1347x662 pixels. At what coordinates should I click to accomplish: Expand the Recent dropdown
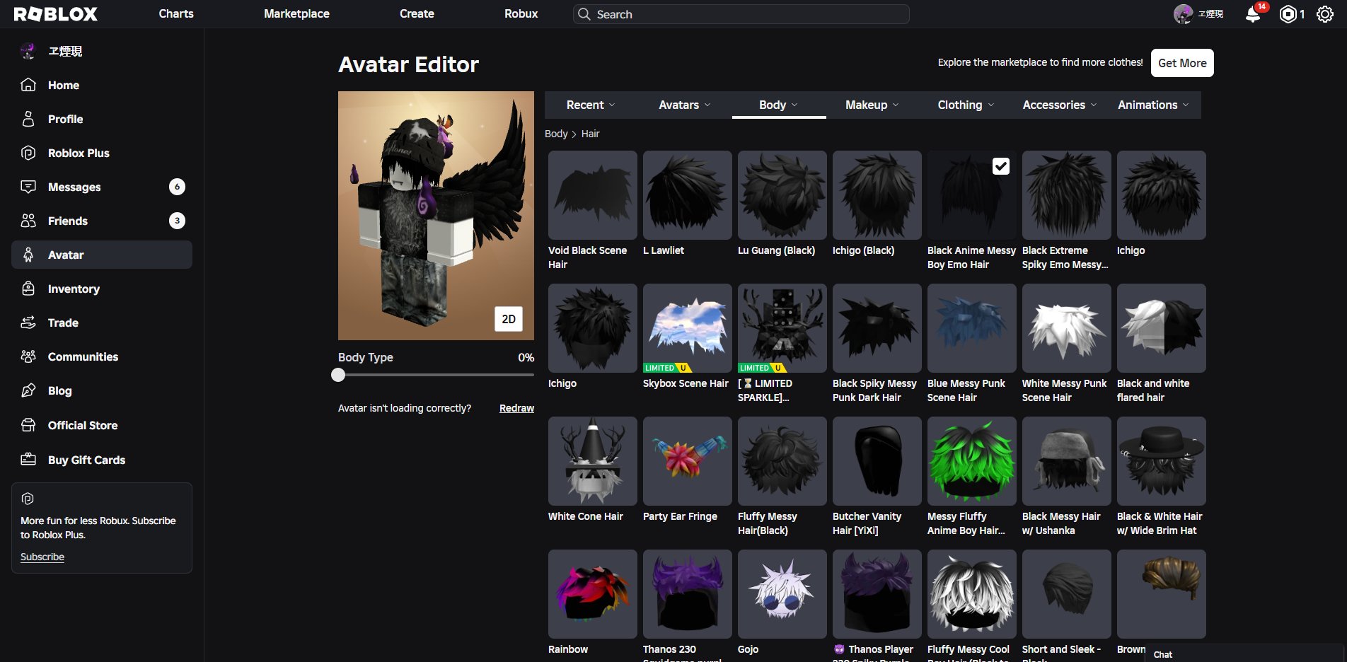591,105
